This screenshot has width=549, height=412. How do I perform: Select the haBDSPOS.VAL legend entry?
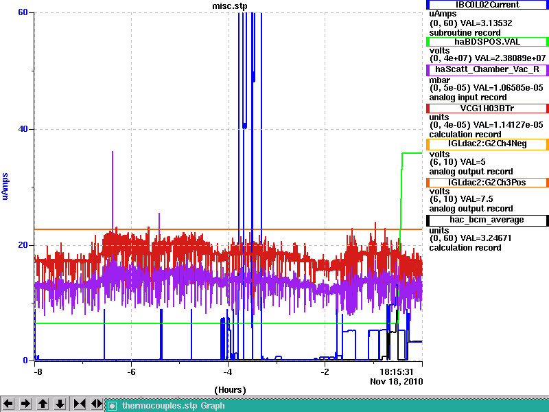(x=487, y=42)
